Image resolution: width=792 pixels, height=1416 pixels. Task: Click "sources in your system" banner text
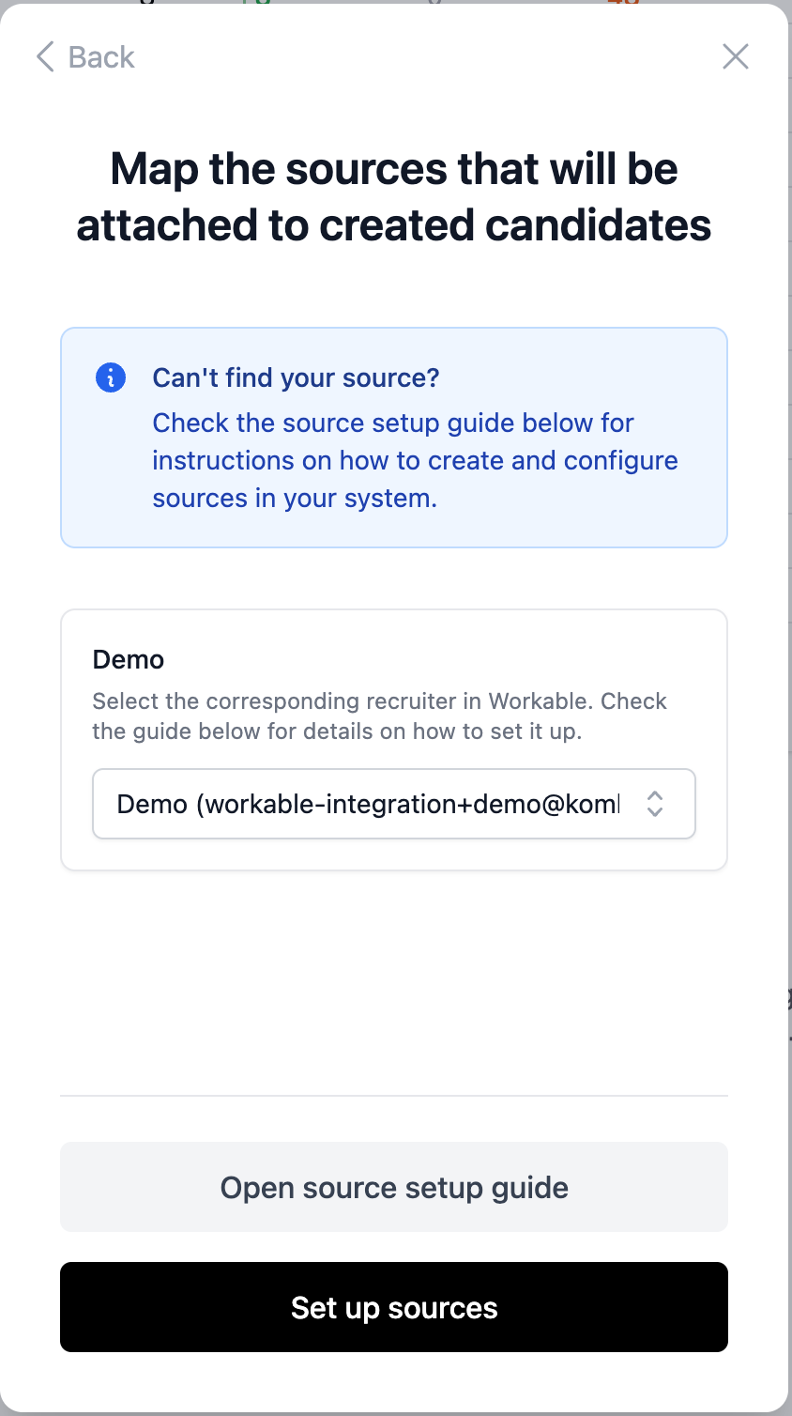coord(295,499)
